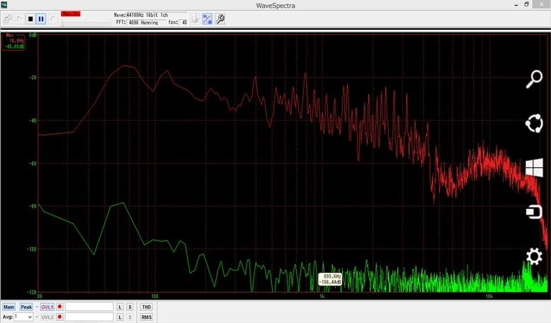Toggle the THD measurement button
The image size is (551, 323).
(146, 307)
